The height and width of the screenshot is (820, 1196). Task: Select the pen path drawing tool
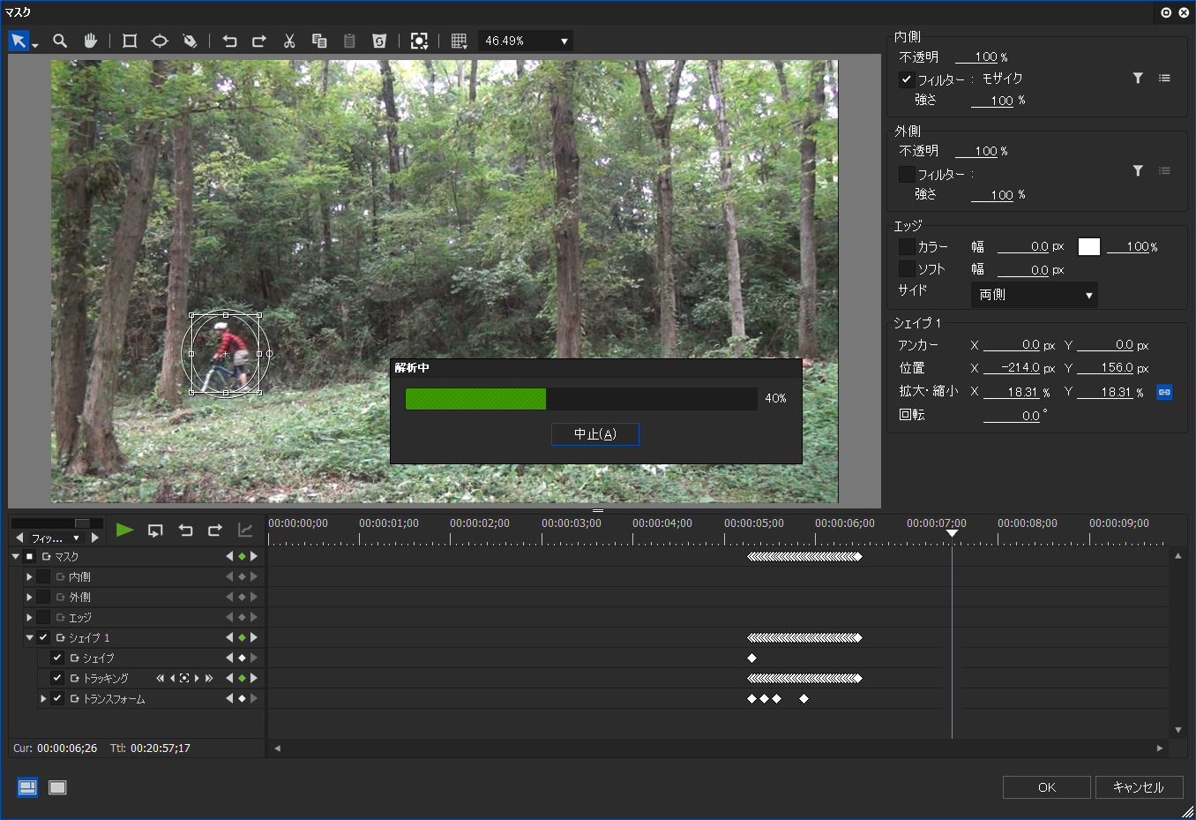tap(190, 41)
